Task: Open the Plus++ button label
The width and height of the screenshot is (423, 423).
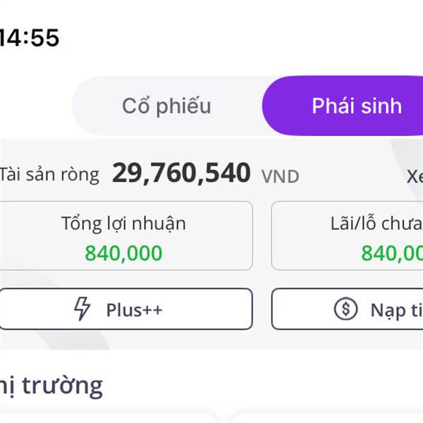Action: pos(135,309)
